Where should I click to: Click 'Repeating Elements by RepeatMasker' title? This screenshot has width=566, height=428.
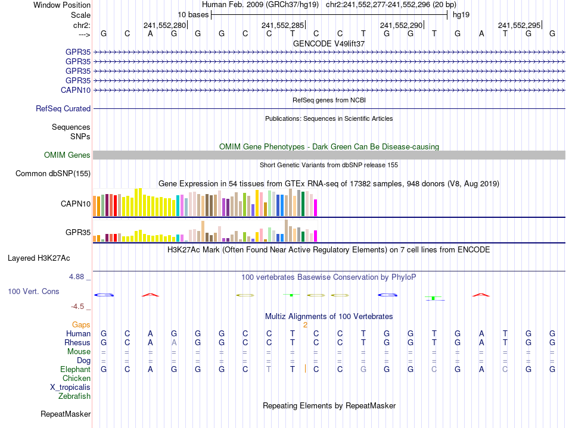point(329,405)
